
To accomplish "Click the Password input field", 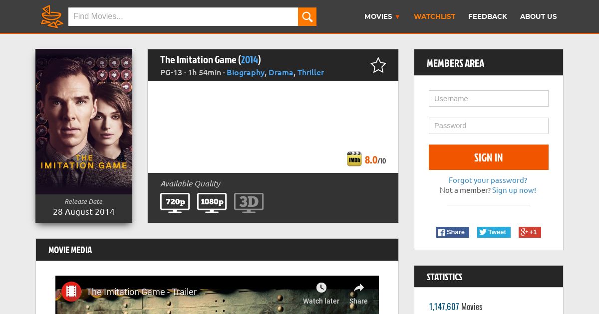I will pyautogui.click(x=489, y=126).
